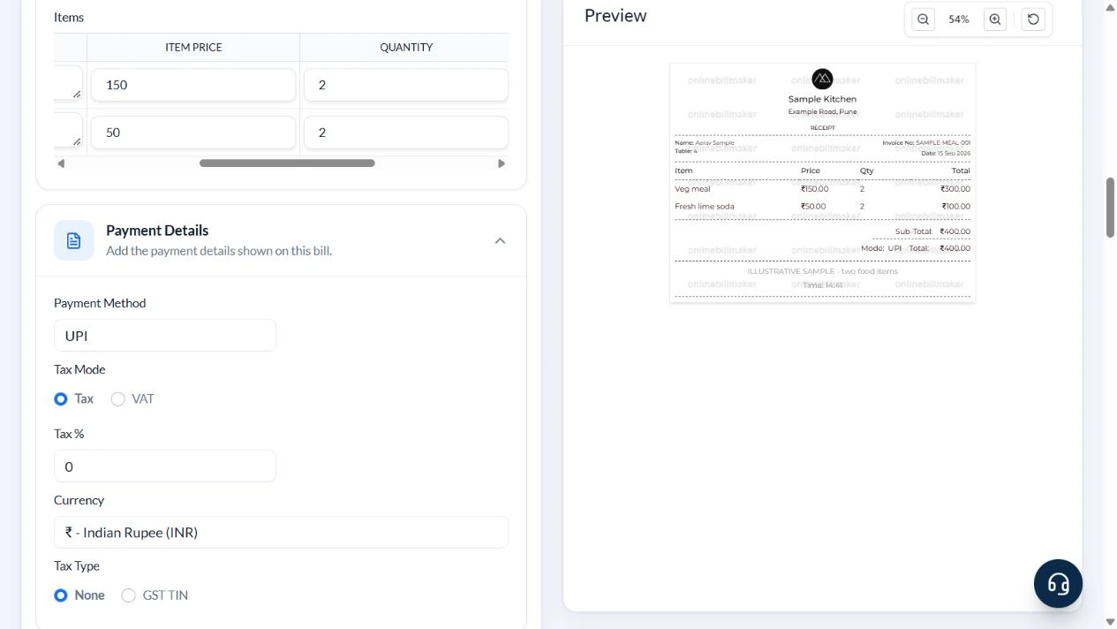The width and height of the screenshot is (1117, 629).
Task: Select the Tax radio option
Action: [61, 399]
